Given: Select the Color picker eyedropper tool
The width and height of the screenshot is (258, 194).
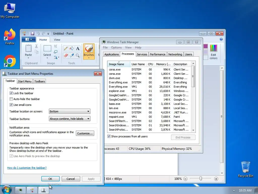Looking at the screenshot, I should pos(72,55).
